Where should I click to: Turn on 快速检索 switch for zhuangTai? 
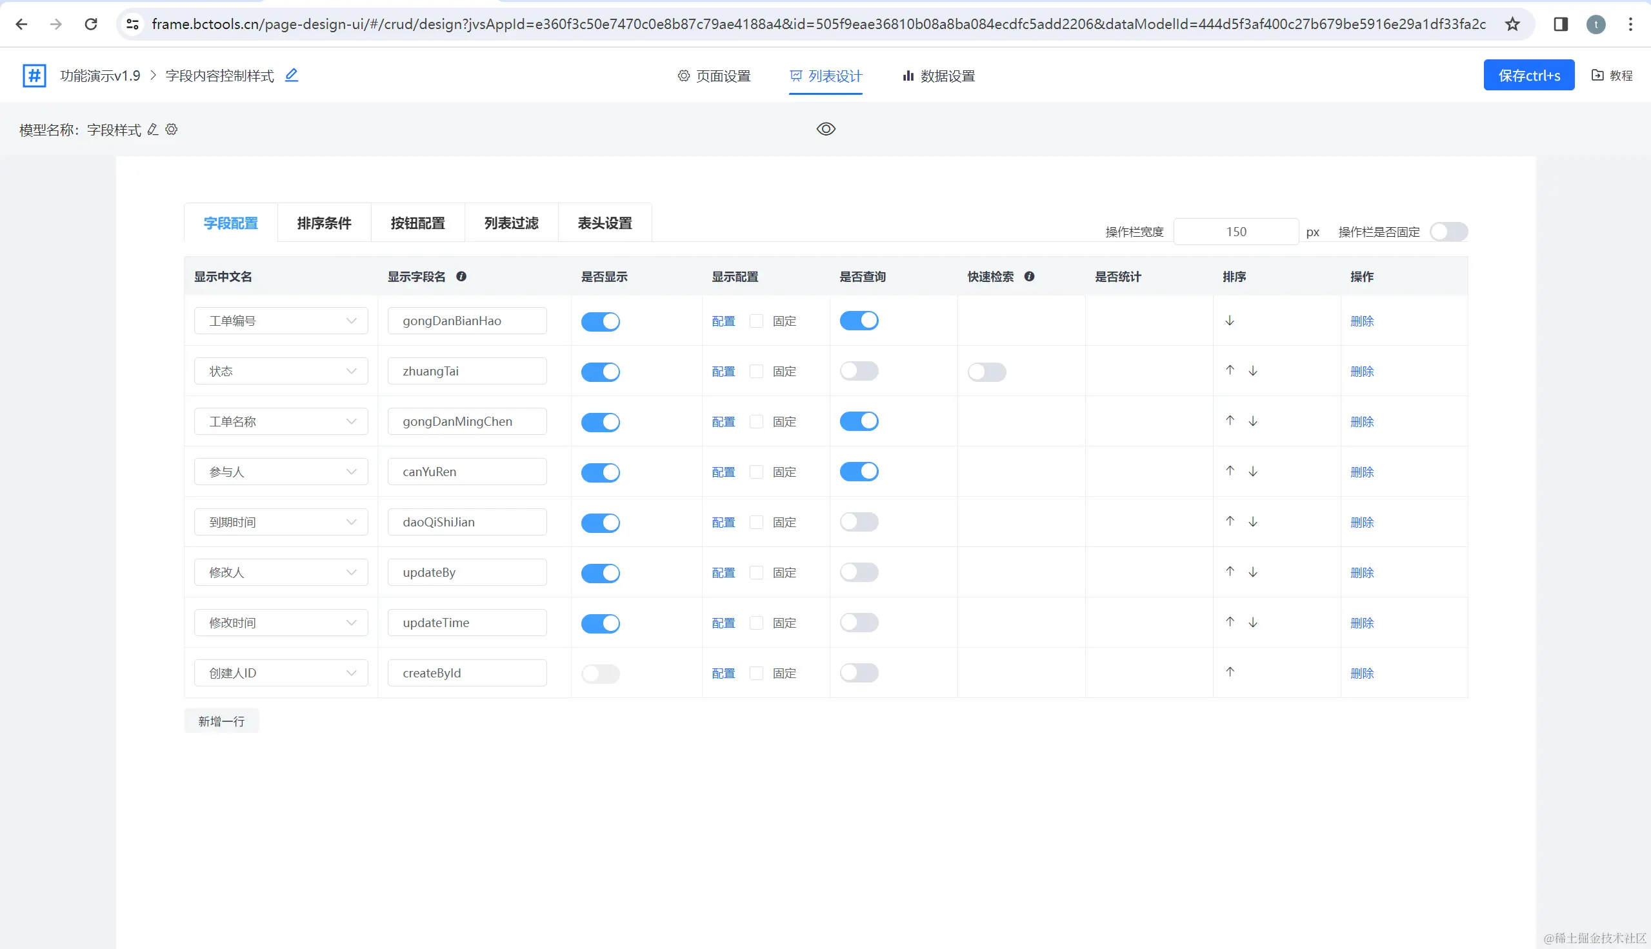point(986,372)
